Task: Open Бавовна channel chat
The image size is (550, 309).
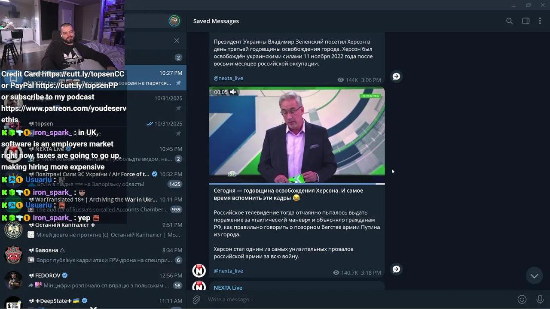Action: pyautogui.click(x=93, y=255)
